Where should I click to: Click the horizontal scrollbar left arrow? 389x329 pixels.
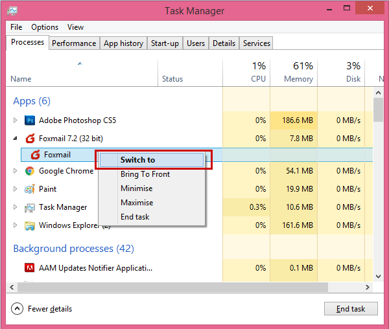pos(12,288)
